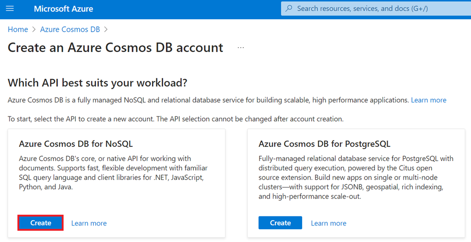Click the NoSQL card description paragraph
Screen dimensions: 471x242
click(x=113, y=173)
